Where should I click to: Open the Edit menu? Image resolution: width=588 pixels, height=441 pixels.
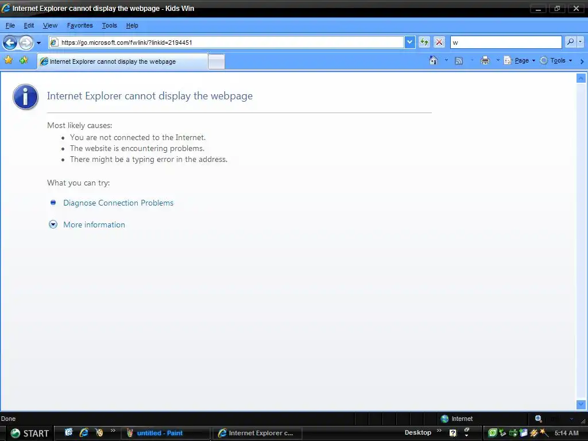(29, 25)
